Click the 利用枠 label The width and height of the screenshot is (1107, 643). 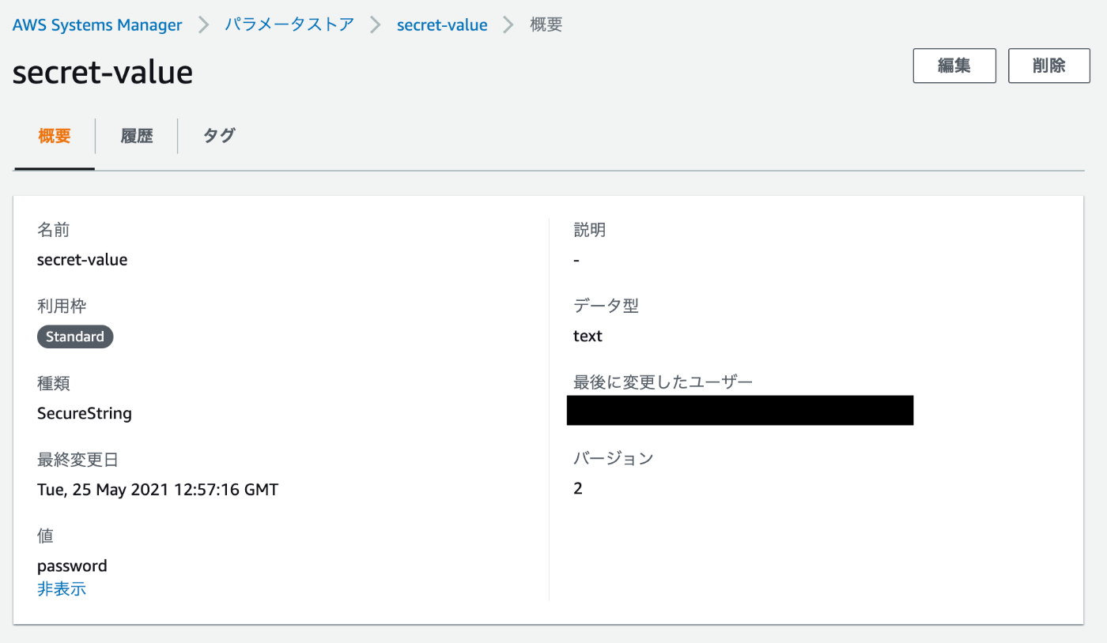[x=61, y=306]
